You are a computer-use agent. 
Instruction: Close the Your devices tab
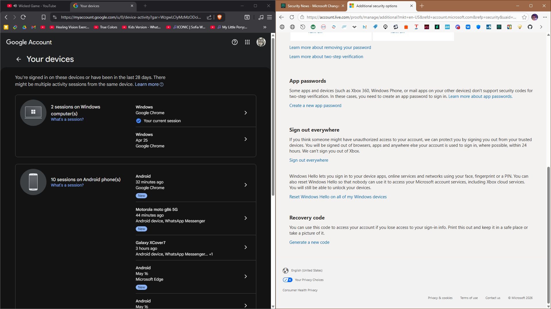(132, 6)
